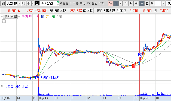This screenshot has height=101, width=171.
Task: Click the interval value 1 next to 틱
Action: 158,3
